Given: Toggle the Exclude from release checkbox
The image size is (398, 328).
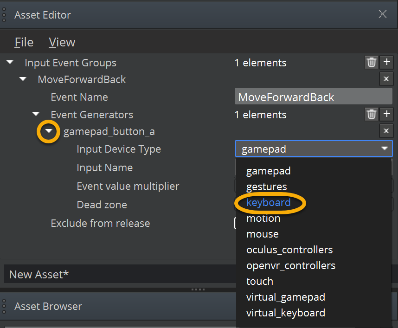Looking at the screenshot, I should click(236, 223).
